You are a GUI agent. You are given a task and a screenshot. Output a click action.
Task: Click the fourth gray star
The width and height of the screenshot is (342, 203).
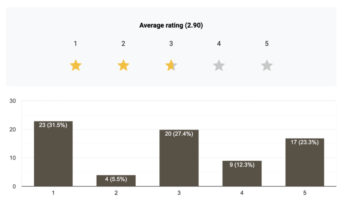pos(219,66)
